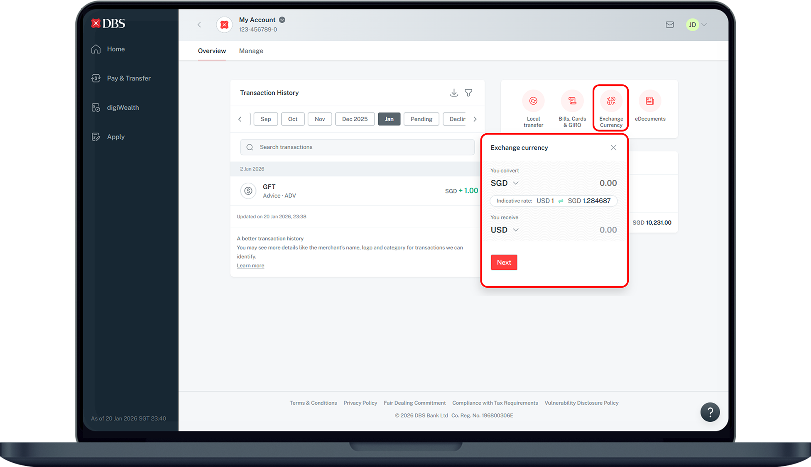Click the red Next button
Screen dimensions: 811x467
[504, 262]
